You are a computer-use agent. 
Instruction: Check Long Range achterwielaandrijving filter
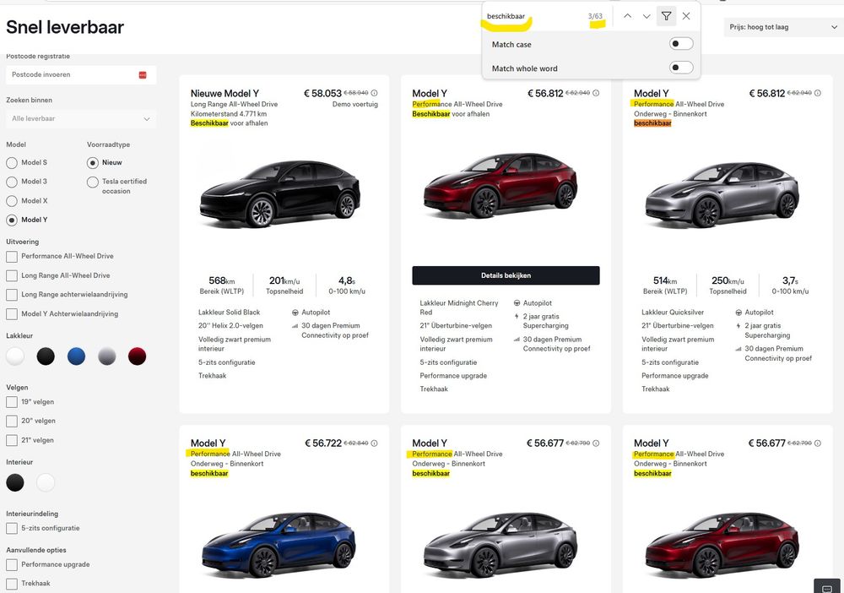click(12, 295)
